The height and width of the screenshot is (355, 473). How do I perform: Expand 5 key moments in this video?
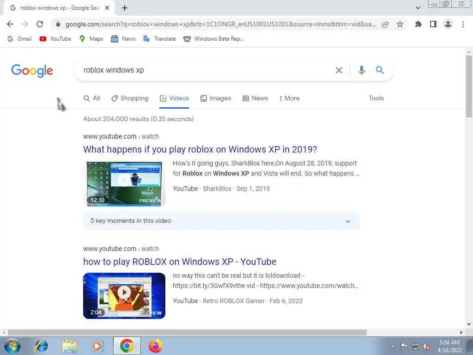(221, 221)
